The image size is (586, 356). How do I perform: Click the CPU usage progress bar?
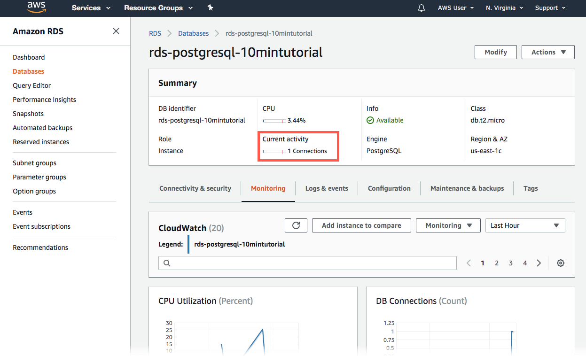(x=274, y=121)
